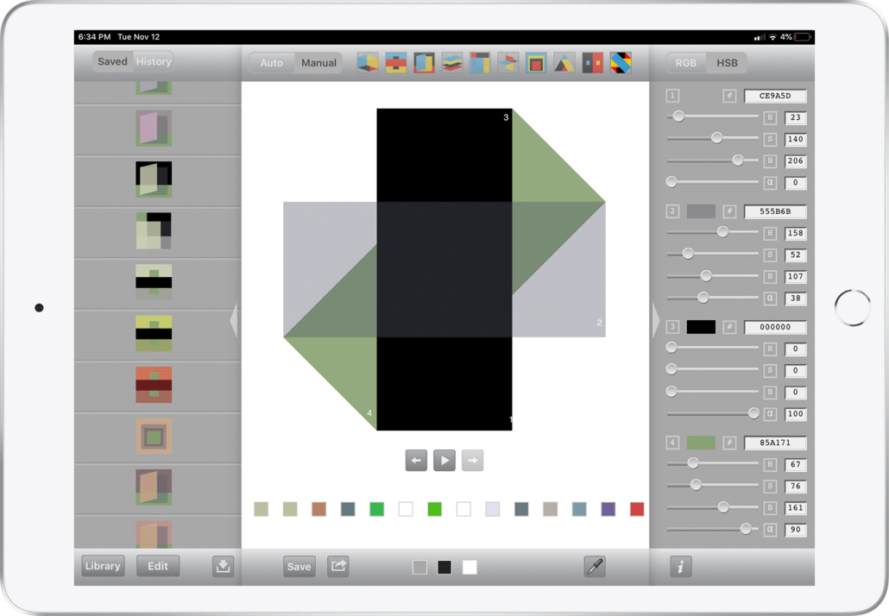This screenshot has width=889, height=616.
Task: Switch color model to RGB
Action: [x=685, y=63]
